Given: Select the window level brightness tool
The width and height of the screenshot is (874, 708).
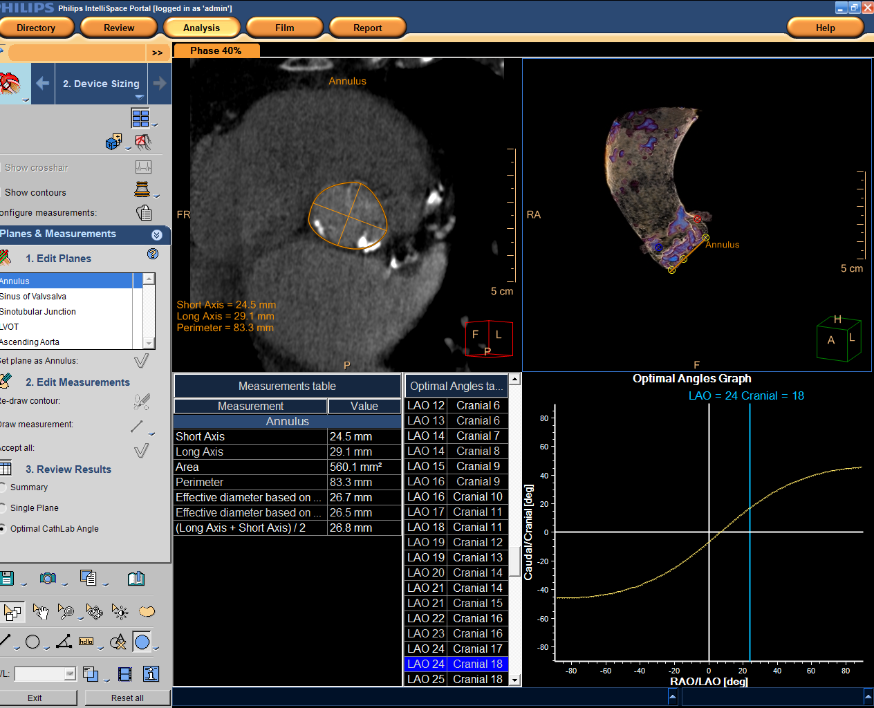Looking at the screenshot, I should pos(120,611).
